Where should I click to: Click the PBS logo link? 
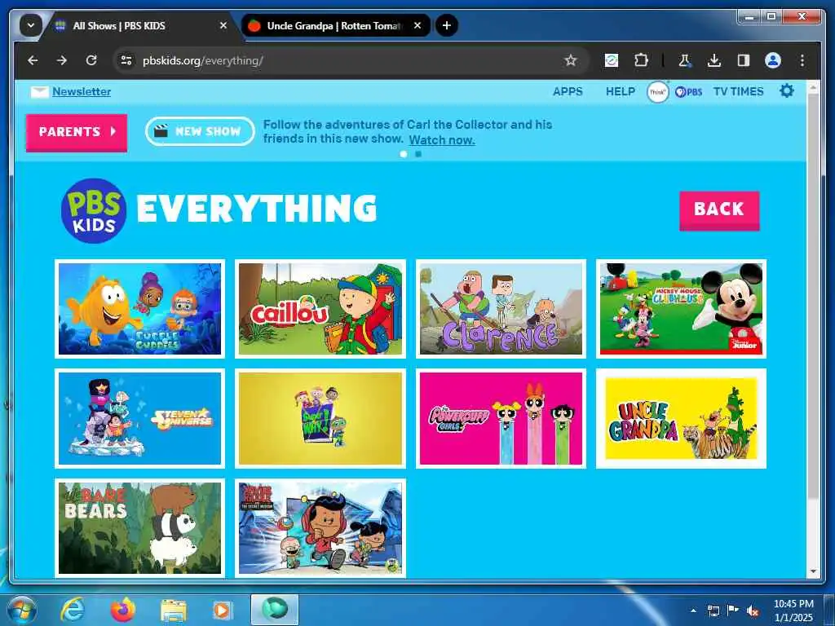point(688,92)
